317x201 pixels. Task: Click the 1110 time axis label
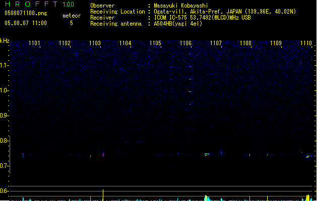(306, 43)
